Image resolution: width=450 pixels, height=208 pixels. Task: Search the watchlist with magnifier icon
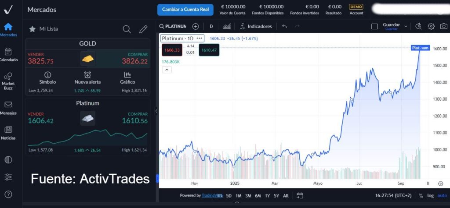pyautogui.click(x=127, y=29)
